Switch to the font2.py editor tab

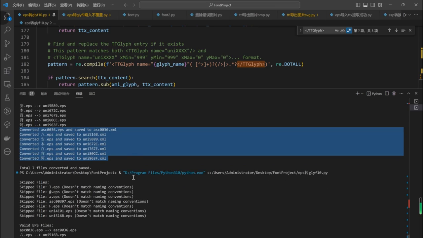(x=168, y=15)
